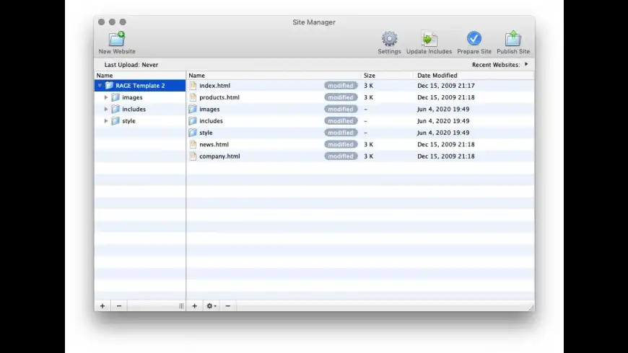Sort by Date Modified column header

[474, 75]
